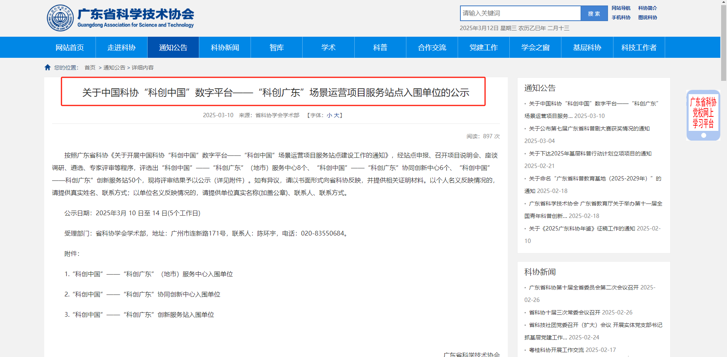Focus the 请输入关键词 search field
The image size is (727, 357).
pos(521,13)
